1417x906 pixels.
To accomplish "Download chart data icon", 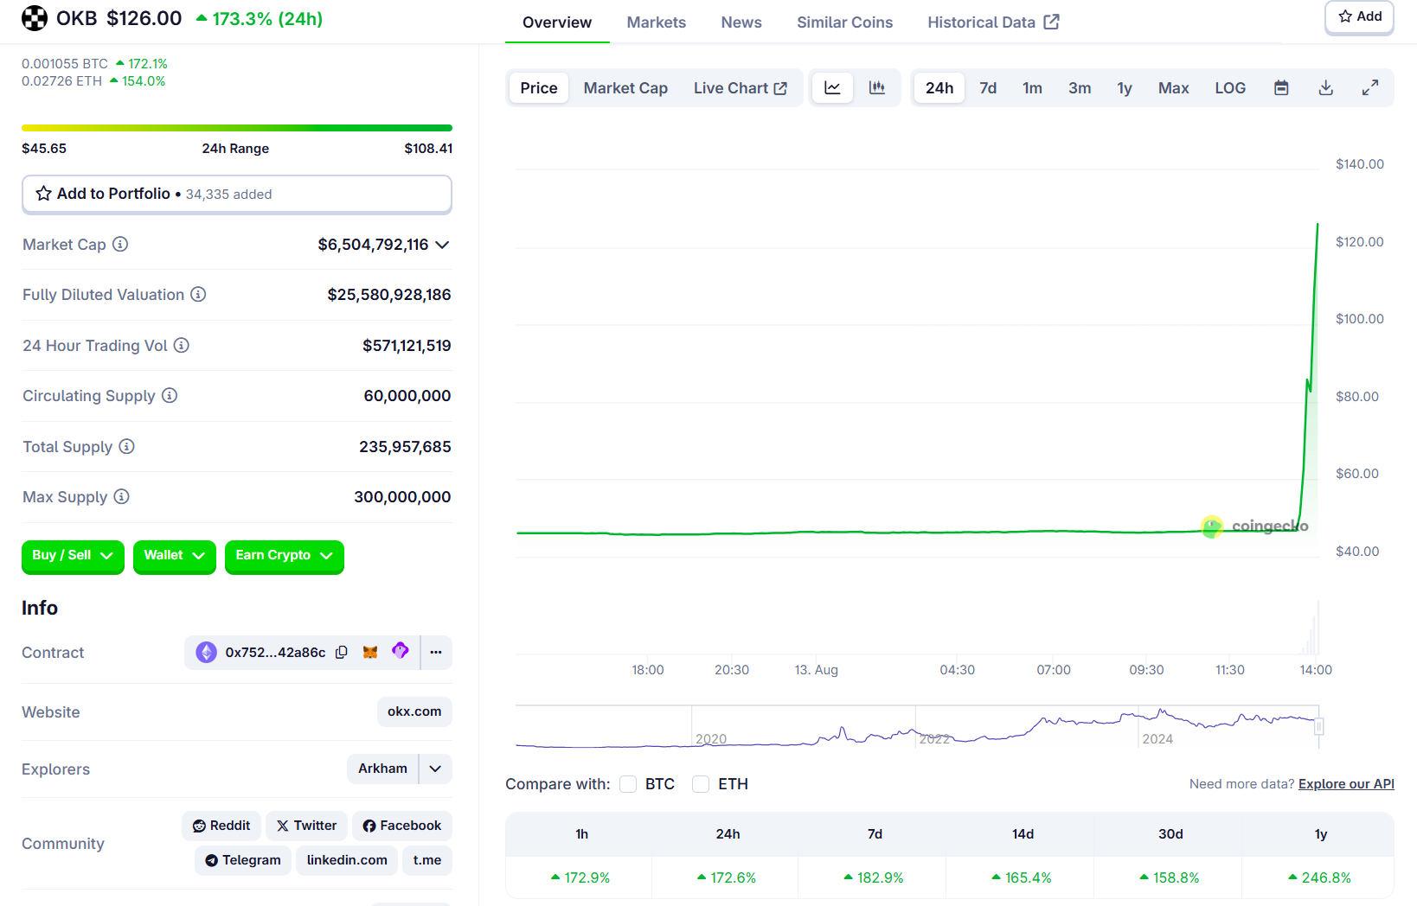I will pyautogui.click(x=1325, y=88).
